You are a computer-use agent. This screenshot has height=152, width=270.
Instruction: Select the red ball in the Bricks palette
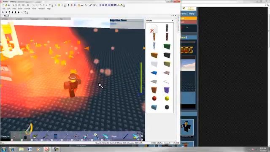click(154, 98)
